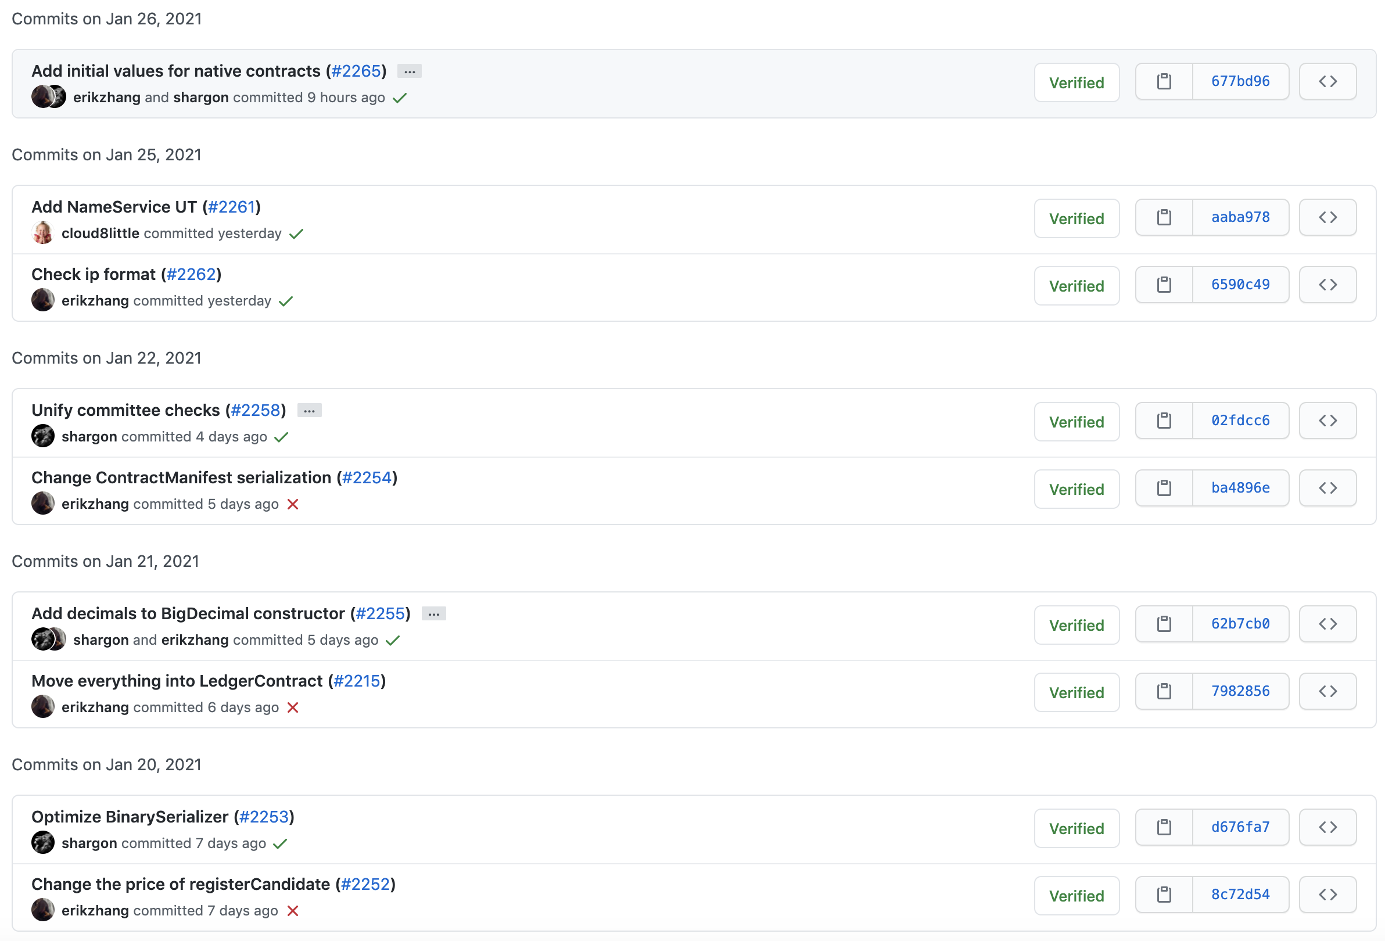Image resolution: width=1385 pixels, height=941 pixels.
Task: Open pull request link #2265
Action: [x=356, y=71]
